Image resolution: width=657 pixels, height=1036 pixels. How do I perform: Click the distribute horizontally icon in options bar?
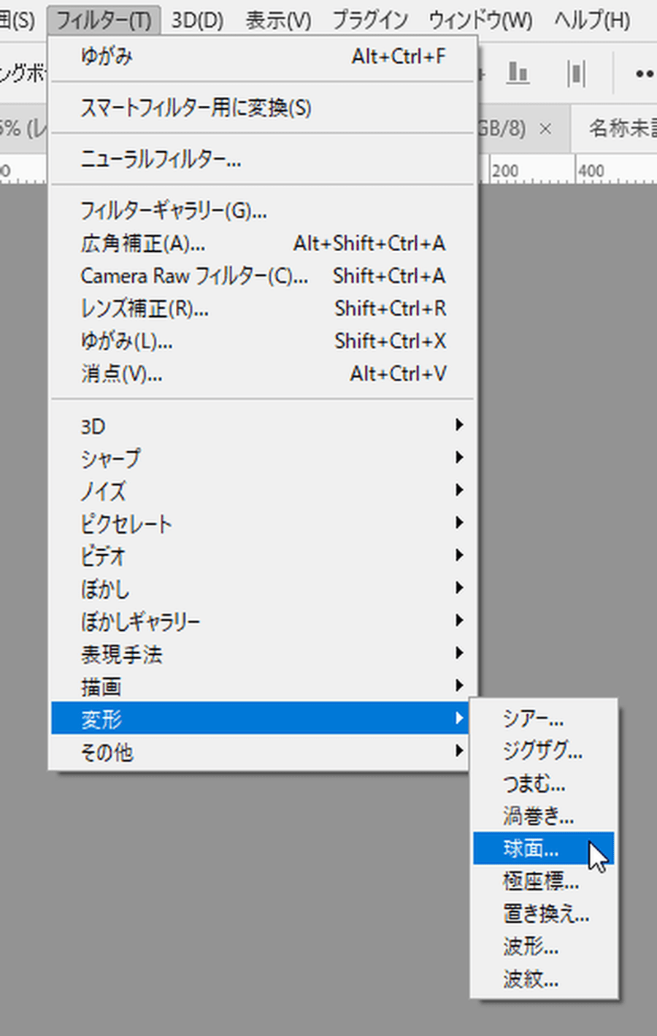576,73
